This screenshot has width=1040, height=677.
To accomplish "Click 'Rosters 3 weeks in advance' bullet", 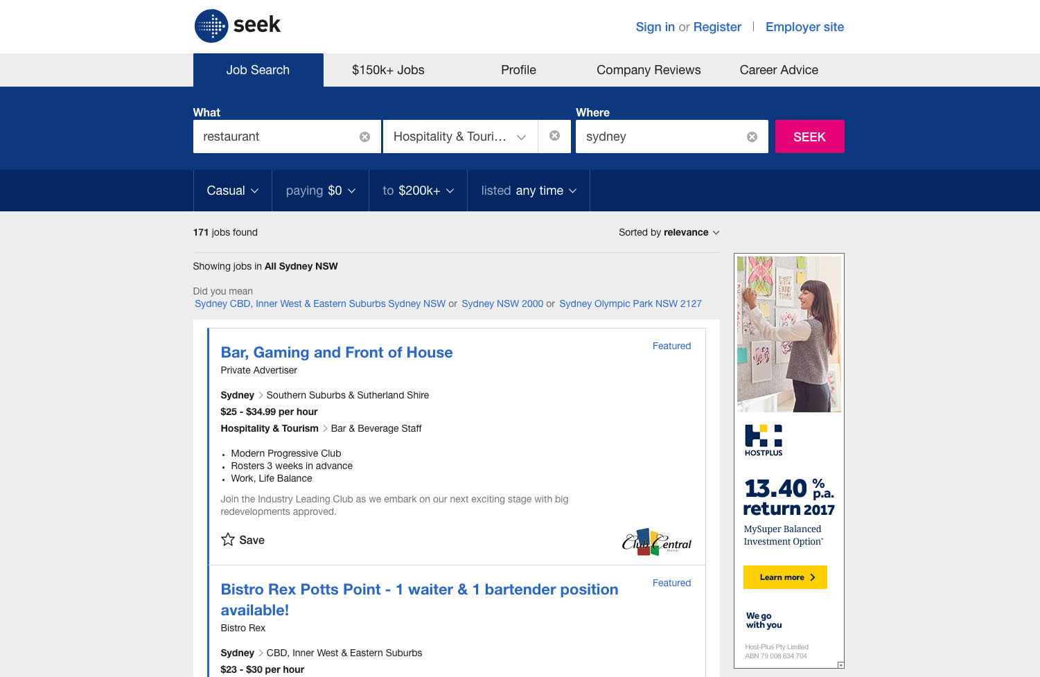I will coord(292,466).
